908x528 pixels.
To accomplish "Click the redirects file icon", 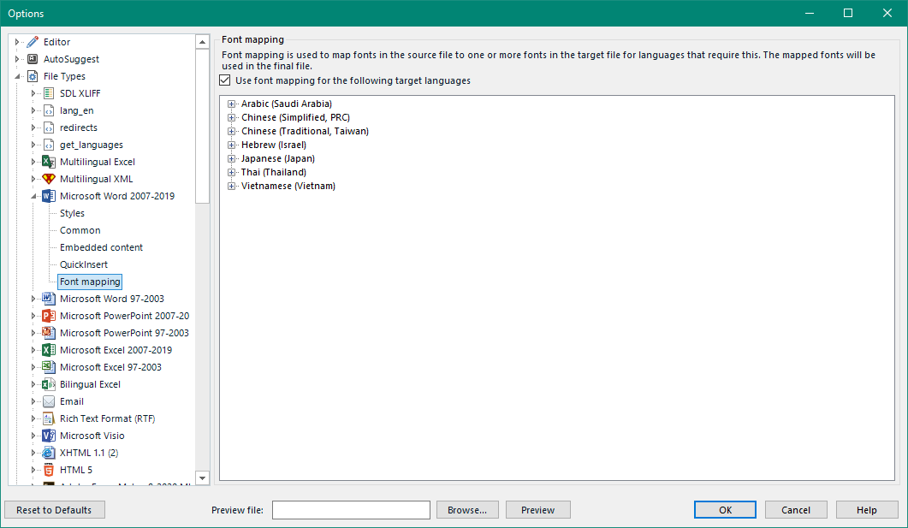I will pyautogui.click(x=50, y=128).
